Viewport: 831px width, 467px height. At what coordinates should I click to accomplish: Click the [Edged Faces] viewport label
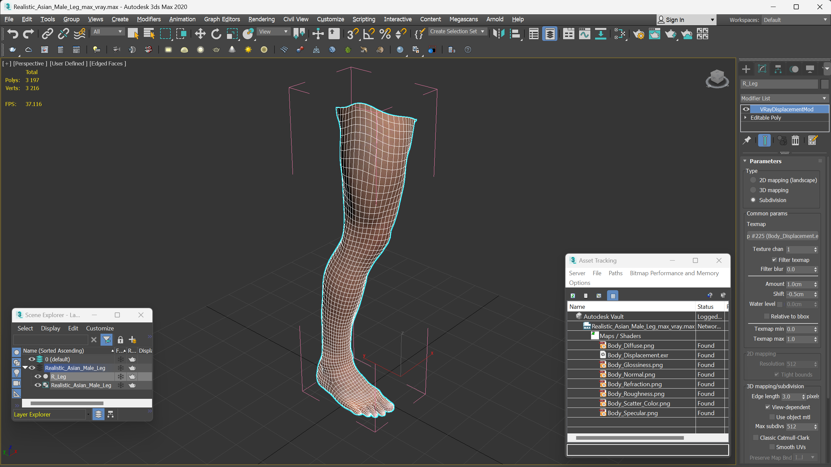108,63
